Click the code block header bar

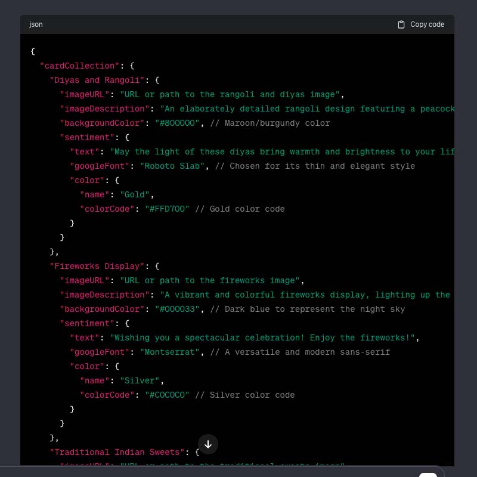tap(238, 24)
